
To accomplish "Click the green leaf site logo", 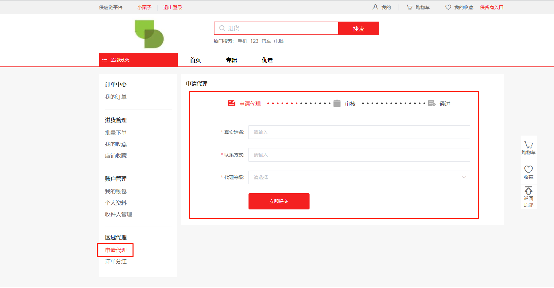I will tap(149, 34).
